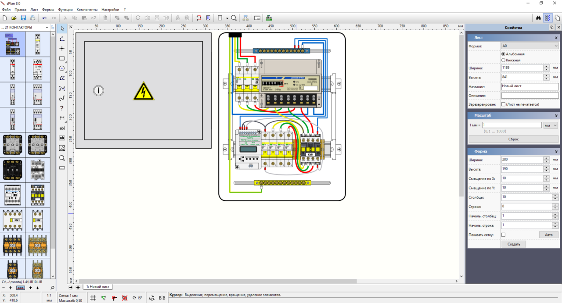Click the Print icon in toolbar
Image resolution: width=562 pixels, height=303 pixels.
point(32,18)
